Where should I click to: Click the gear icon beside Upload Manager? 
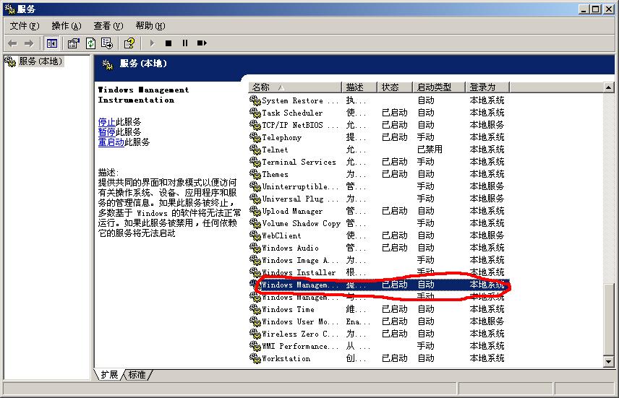pos(255,211)
